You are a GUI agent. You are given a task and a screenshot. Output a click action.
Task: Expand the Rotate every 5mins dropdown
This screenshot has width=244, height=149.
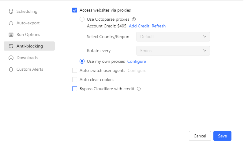click(x=173, y=51)
